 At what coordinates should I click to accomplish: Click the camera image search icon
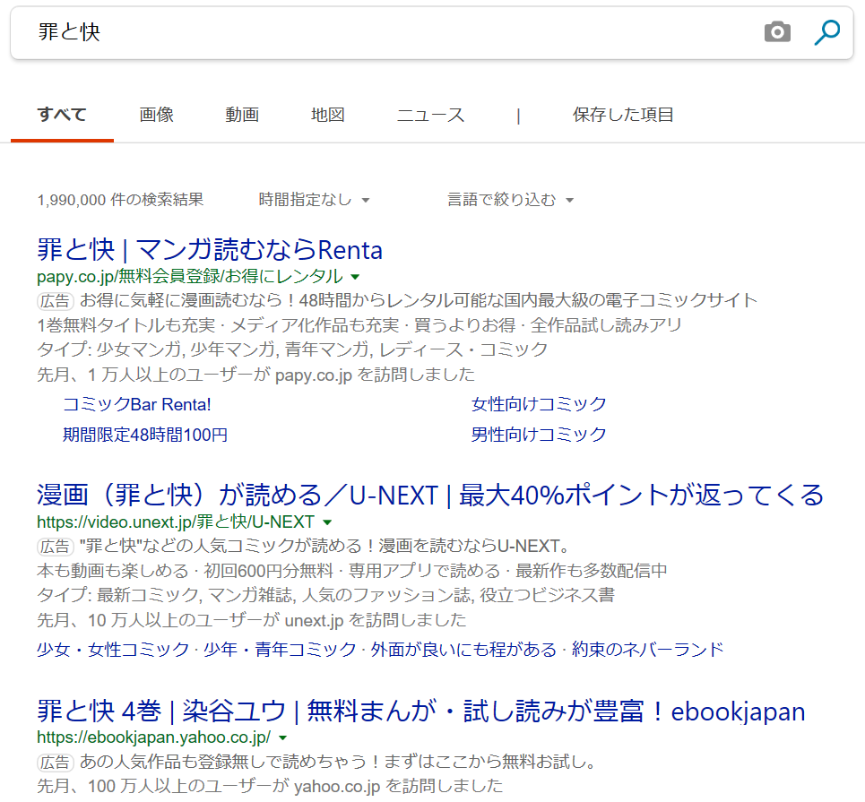click(777, 32)
